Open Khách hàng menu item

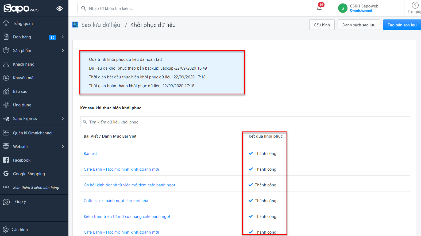24,64
